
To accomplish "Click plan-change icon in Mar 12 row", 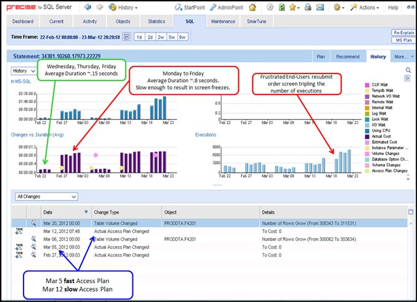I will (x=19, y=231).
